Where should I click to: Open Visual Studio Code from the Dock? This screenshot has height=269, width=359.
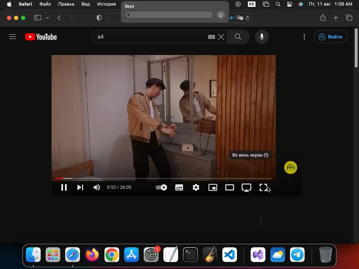(229, 255)
